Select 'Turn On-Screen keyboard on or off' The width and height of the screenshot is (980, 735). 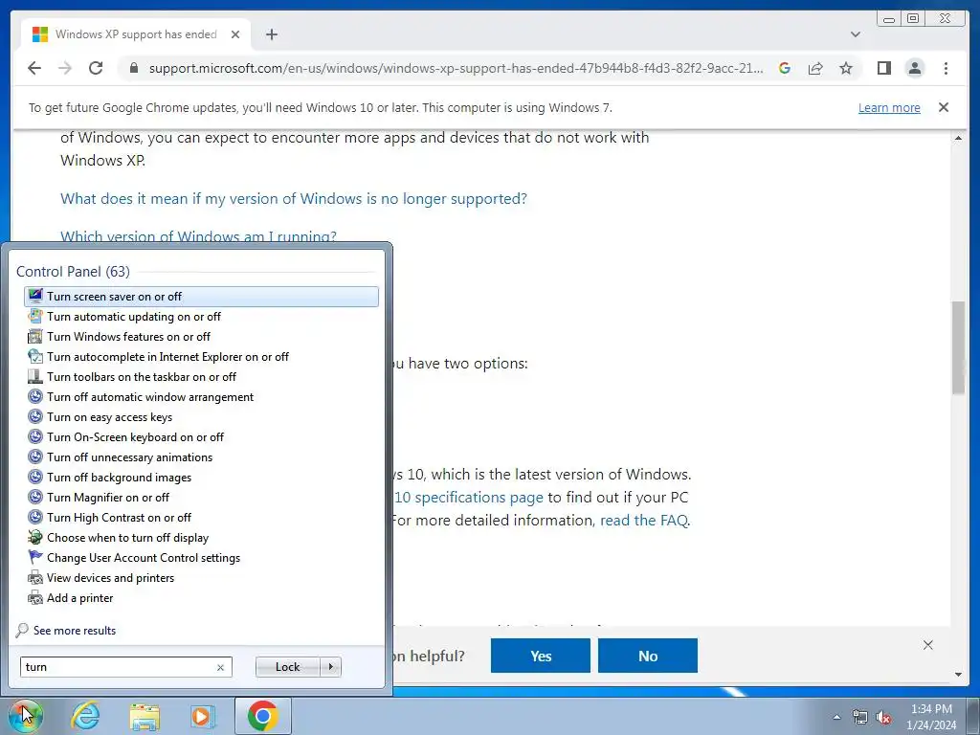pyautogui.click(x=201, y=436)
